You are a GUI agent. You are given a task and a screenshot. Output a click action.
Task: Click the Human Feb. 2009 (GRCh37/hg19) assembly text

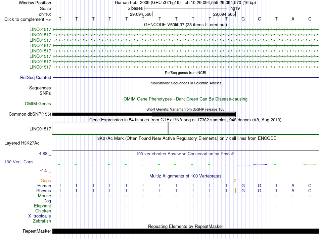pyautogui.click(x=148, y=3)
